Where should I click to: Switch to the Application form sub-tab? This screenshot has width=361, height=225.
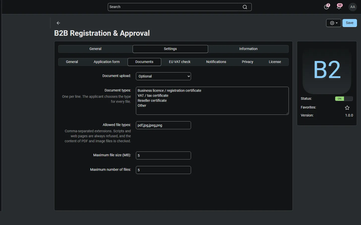click(107, 62)
